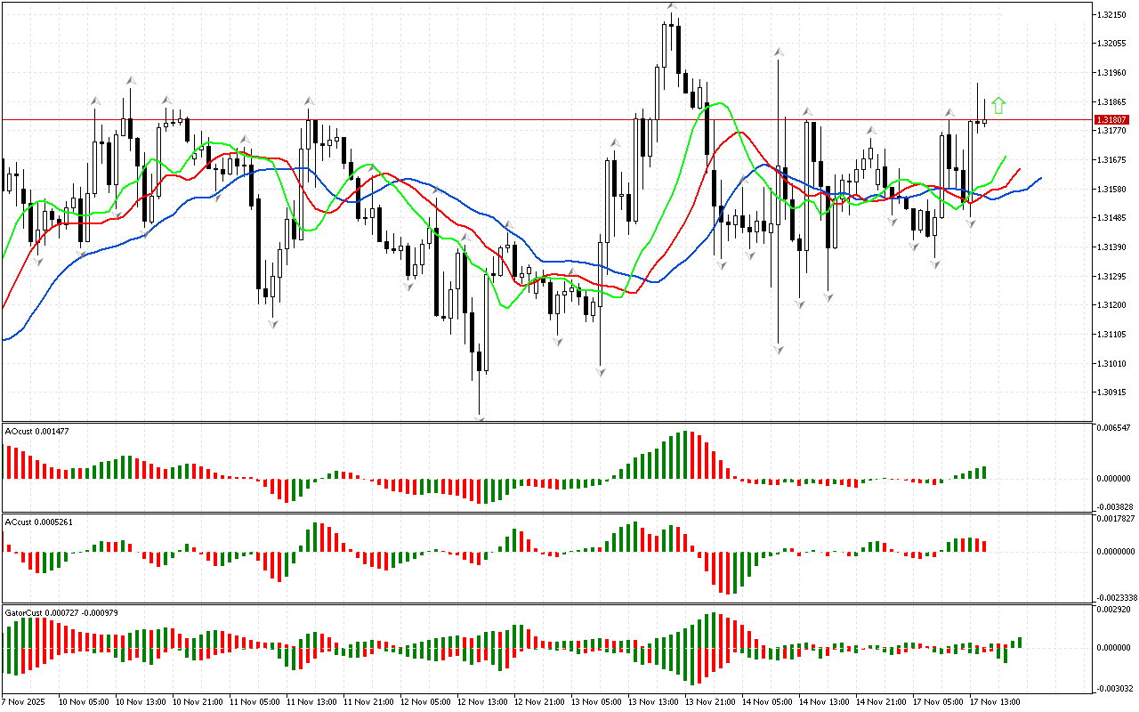The image size is (1139, 712).
Task: Click the 1.32150 level on the price scale
Action: [1112, 14]
